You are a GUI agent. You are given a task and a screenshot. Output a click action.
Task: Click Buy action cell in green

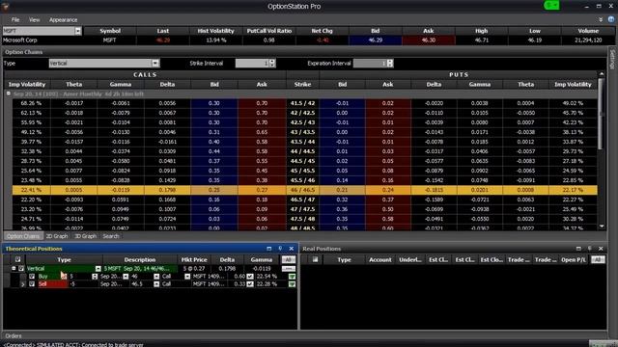pos(49,277)
